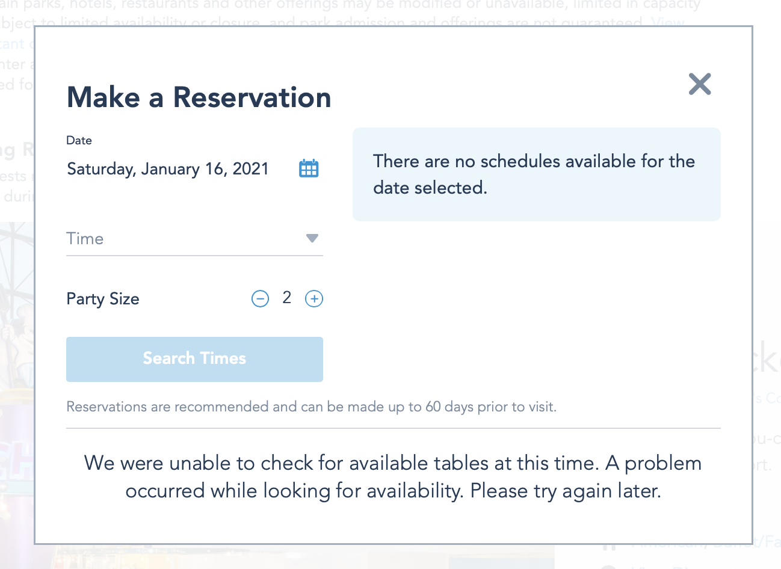The image size is (781, 569).
Task: Decrease party size with minus icon
Action: click(x=260, y=298)
